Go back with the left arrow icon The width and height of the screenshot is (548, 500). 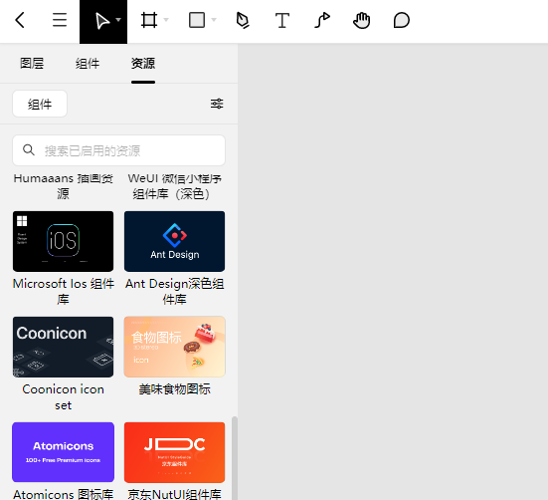pos(20,20)
